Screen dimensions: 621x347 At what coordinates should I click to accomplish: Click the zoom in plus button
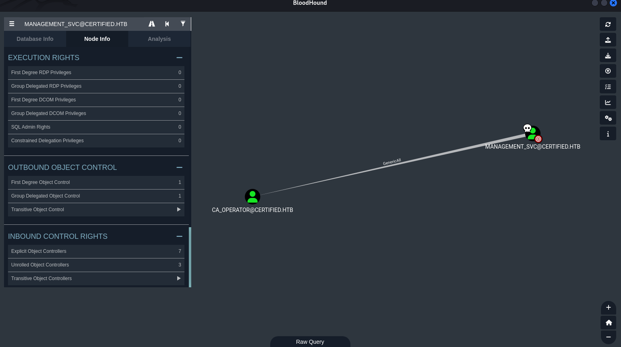coord(608,308)
